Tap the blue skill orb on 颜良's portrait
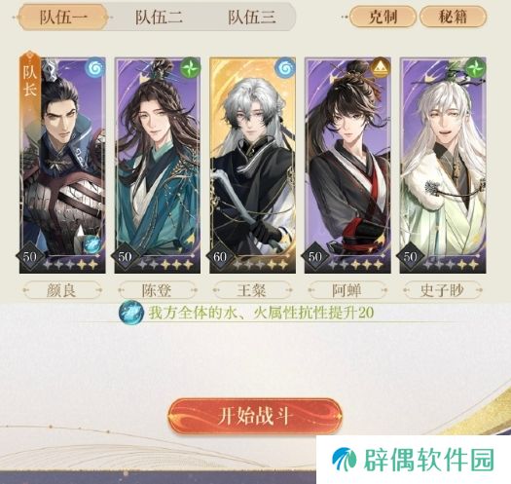The height and width of the screenshot is (484, 511). tap(91, 244)
